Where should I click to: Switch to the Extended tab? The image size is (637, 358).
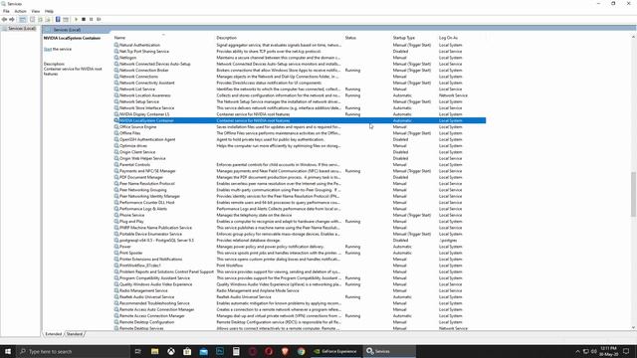pyautogui.click(x=53, y=334)
